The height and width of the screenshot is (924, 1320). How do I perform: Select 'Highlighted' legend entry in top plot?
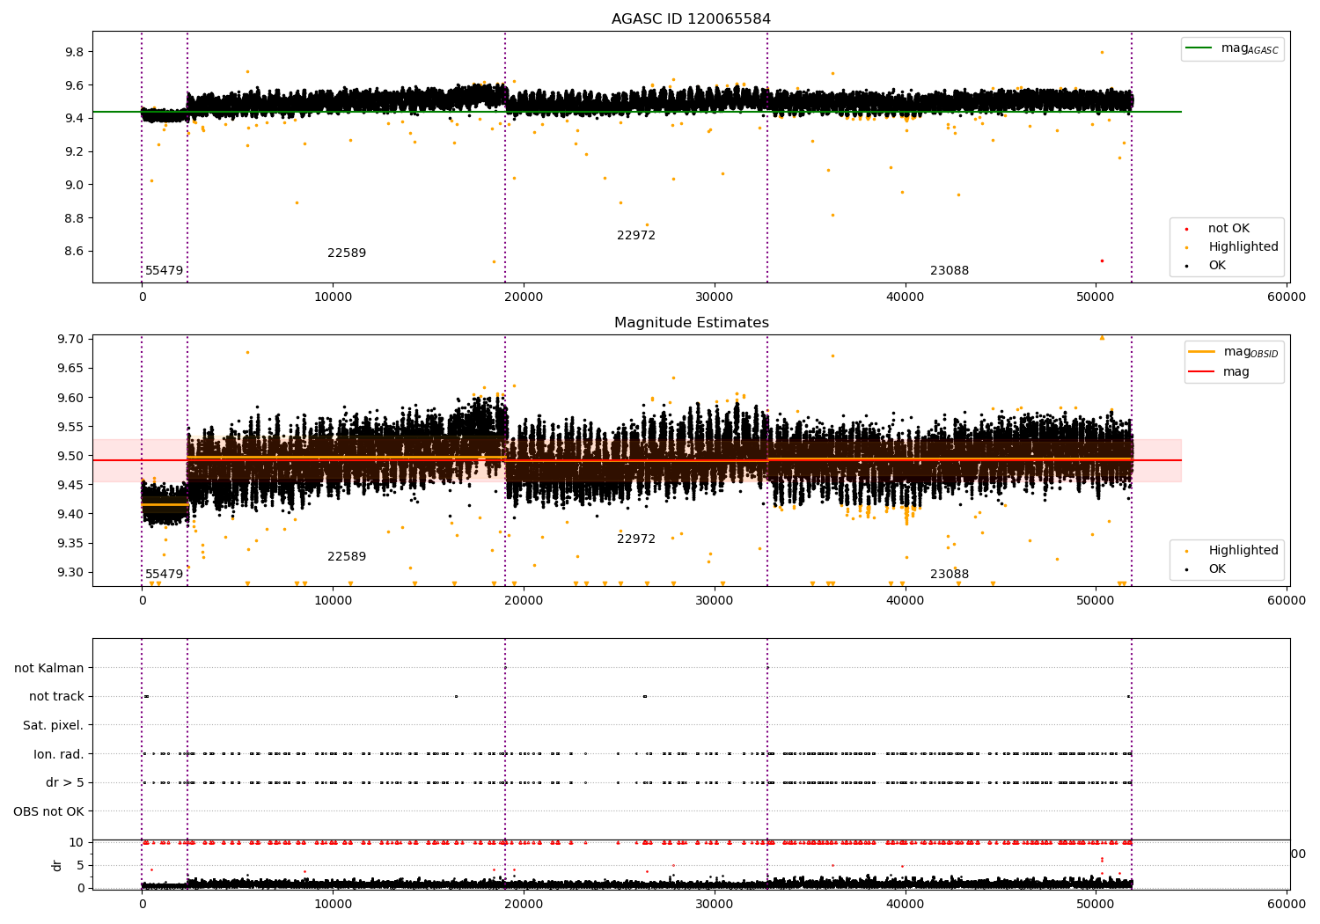click(1243, 247)
